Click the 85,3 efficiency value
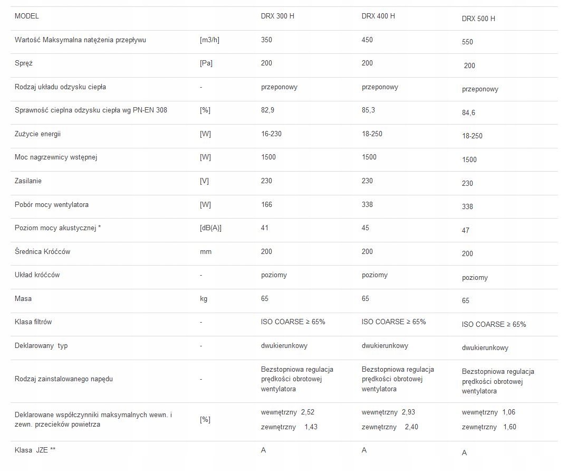This screenshot has height=471, width=568. 368,110
